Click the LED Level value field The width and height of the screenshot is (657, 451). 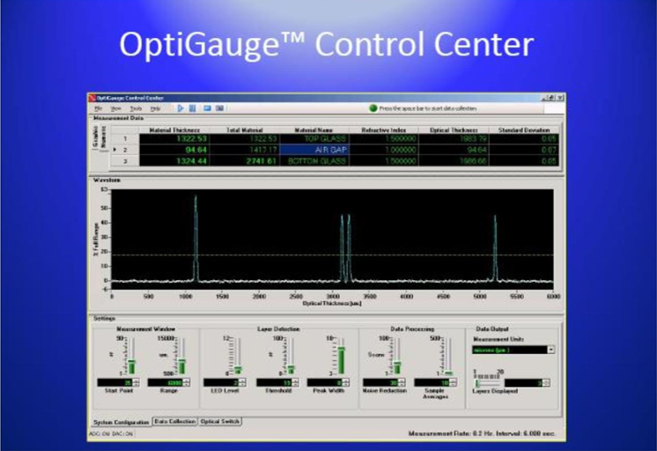point(221,382)
